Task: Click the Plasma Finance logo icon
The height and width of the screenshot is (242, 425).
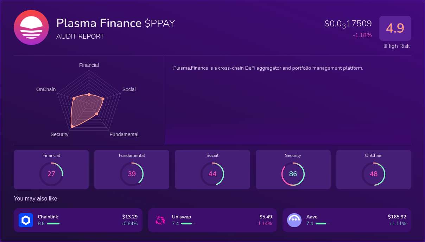Action: click(x=31, y=27)
